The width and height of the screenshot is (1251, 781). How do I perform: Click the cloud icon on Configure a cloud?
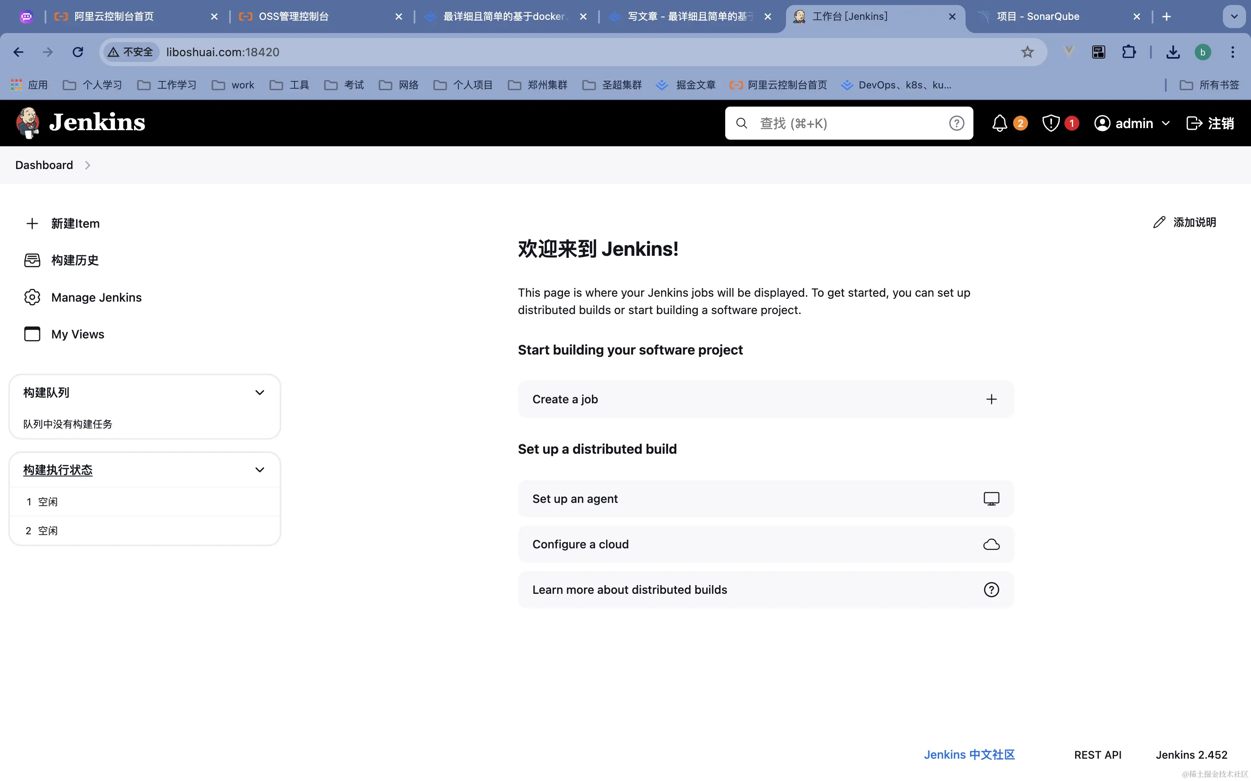[x=991, y=545]
